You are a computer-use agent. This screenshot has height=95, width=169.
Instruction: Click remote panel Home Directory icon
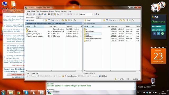tap(127, 20)
